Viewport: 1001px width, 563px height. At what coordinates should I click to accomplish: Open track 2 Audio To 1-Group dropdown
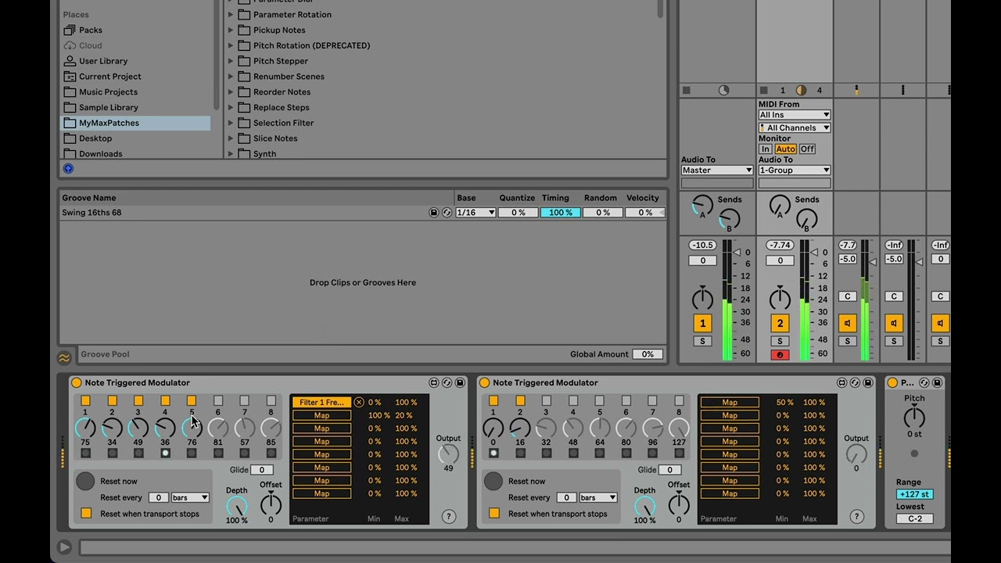click(x=794, y=170)
